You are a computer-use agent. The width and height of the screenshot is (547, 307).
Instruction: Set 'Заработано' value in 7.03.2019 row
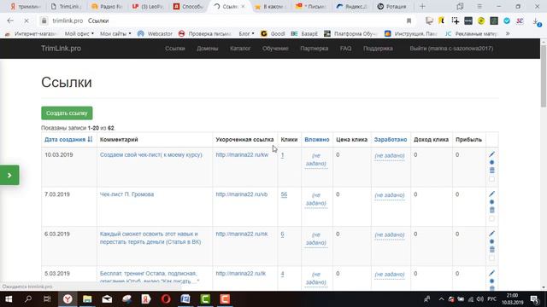[x=390, y=195]
